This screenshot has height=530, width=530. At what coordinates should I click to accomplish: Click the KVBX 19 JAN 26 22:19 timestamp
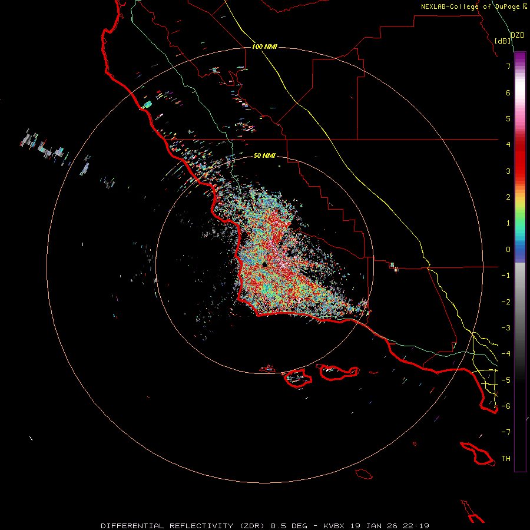click(x=376, y=526)
